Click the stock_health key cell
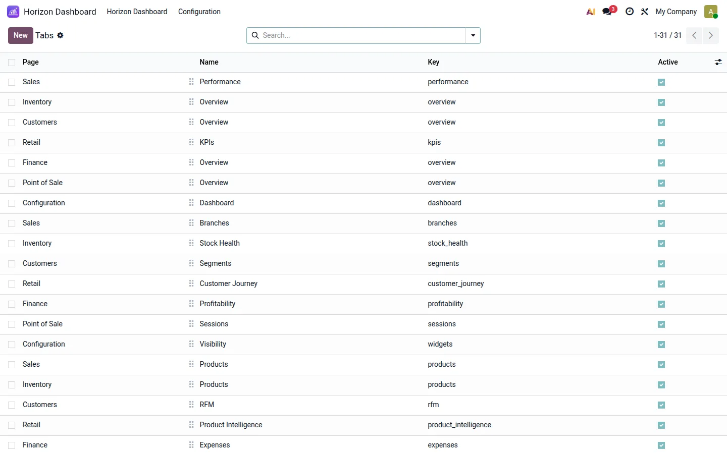 point(448,243)
